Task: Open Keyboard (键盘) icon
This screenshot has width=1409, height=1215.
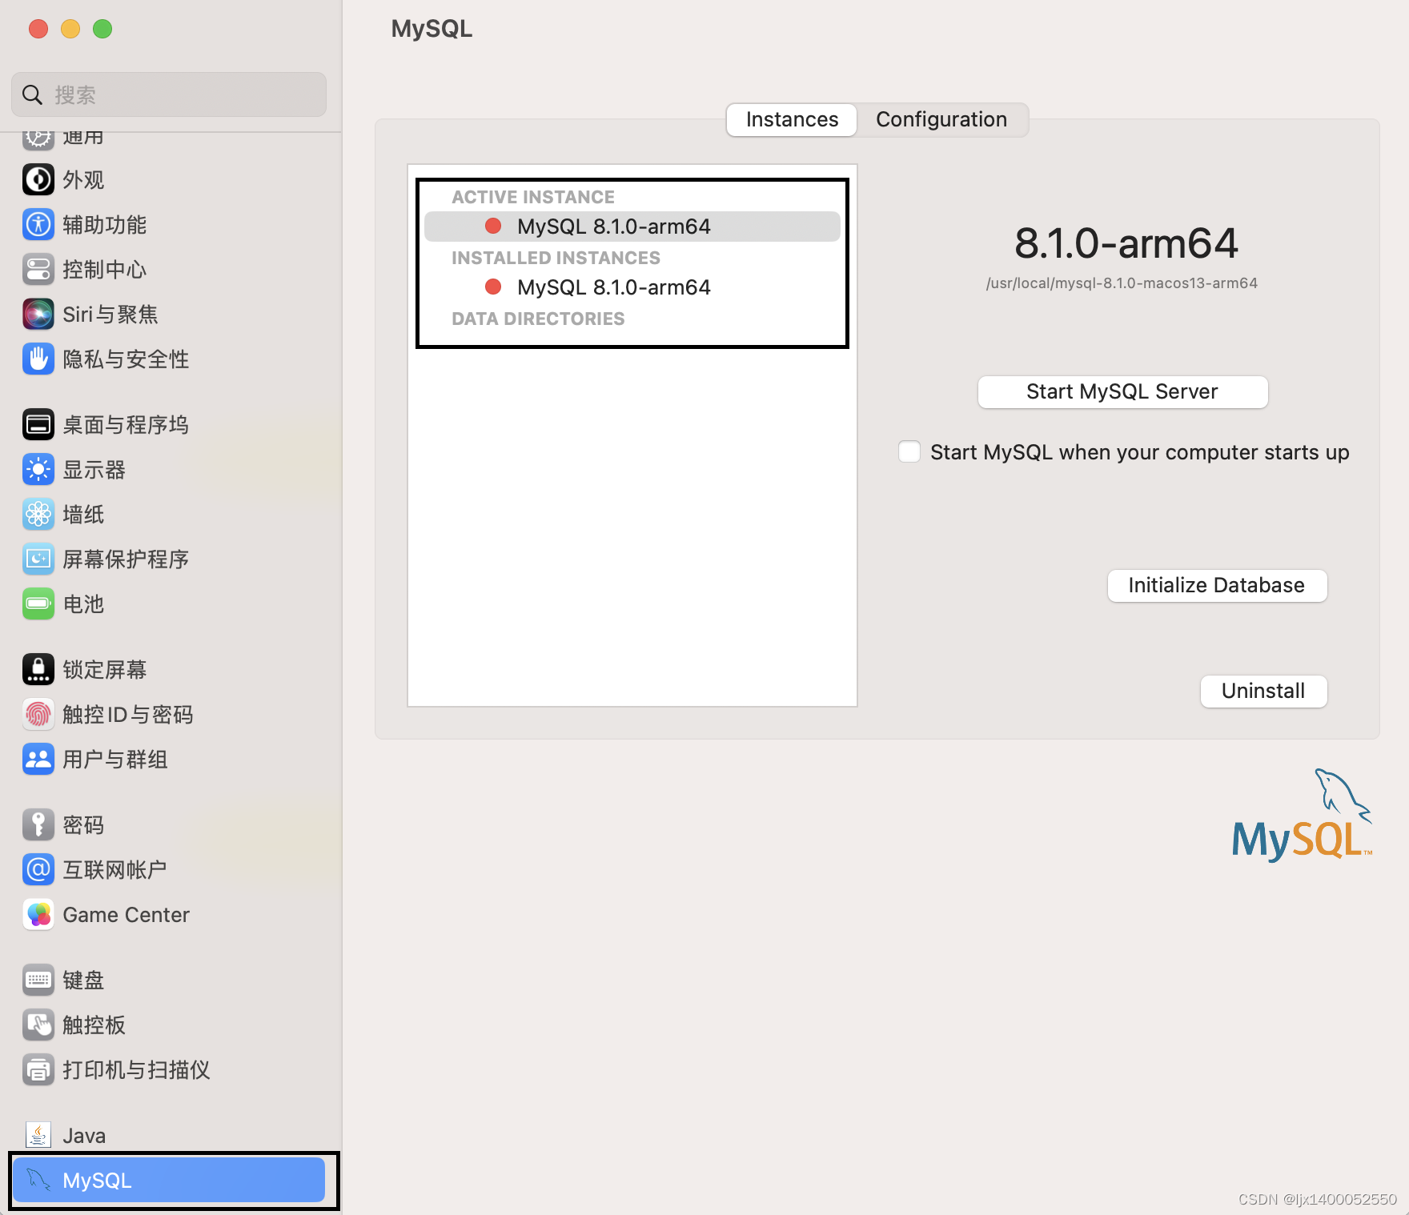Action: 38,980
